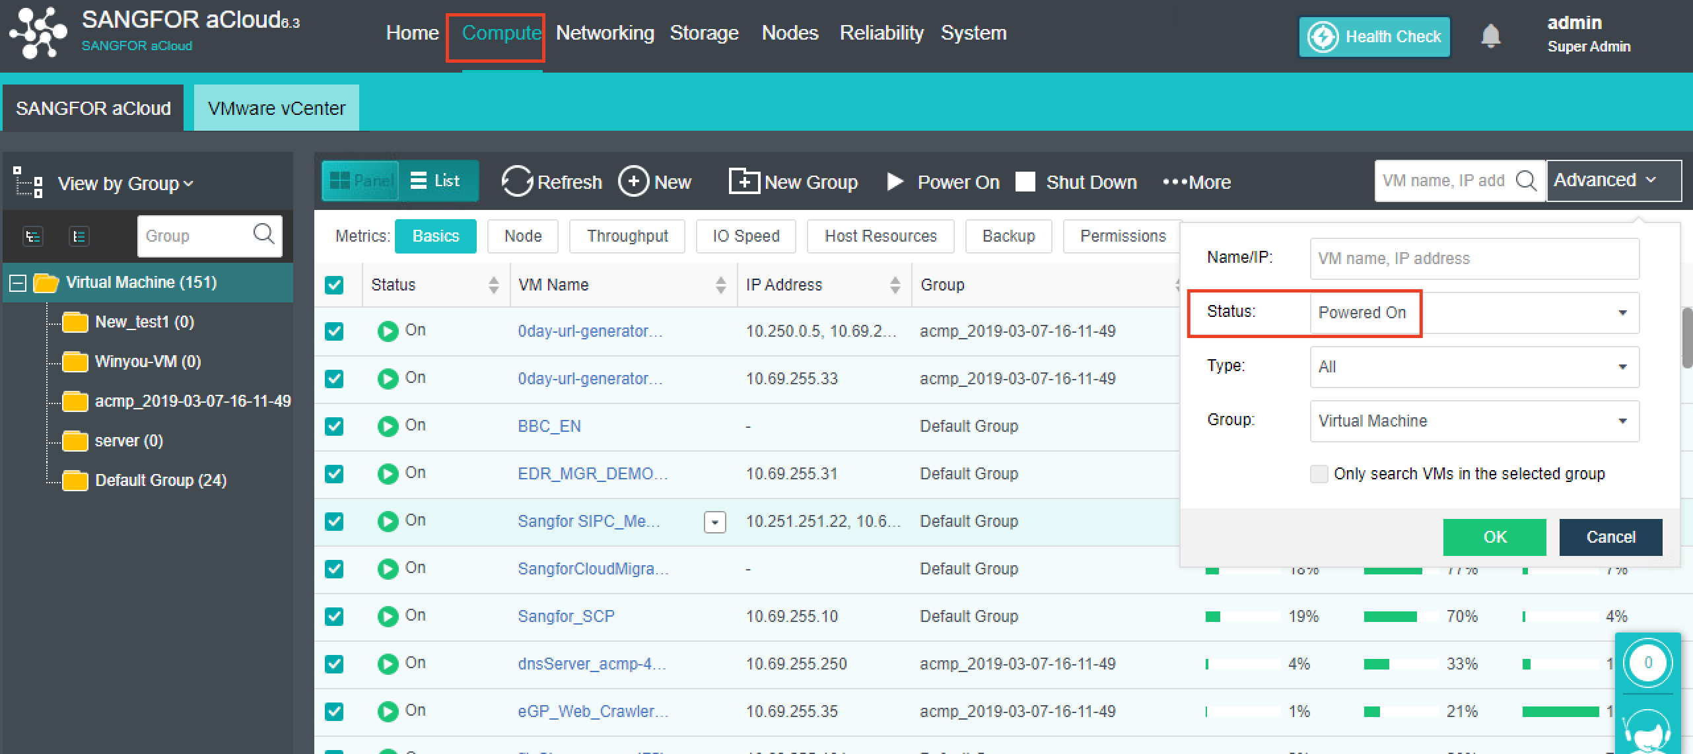
Task: Click the On status icon for BBC_EN
Action: pos(388,426)
